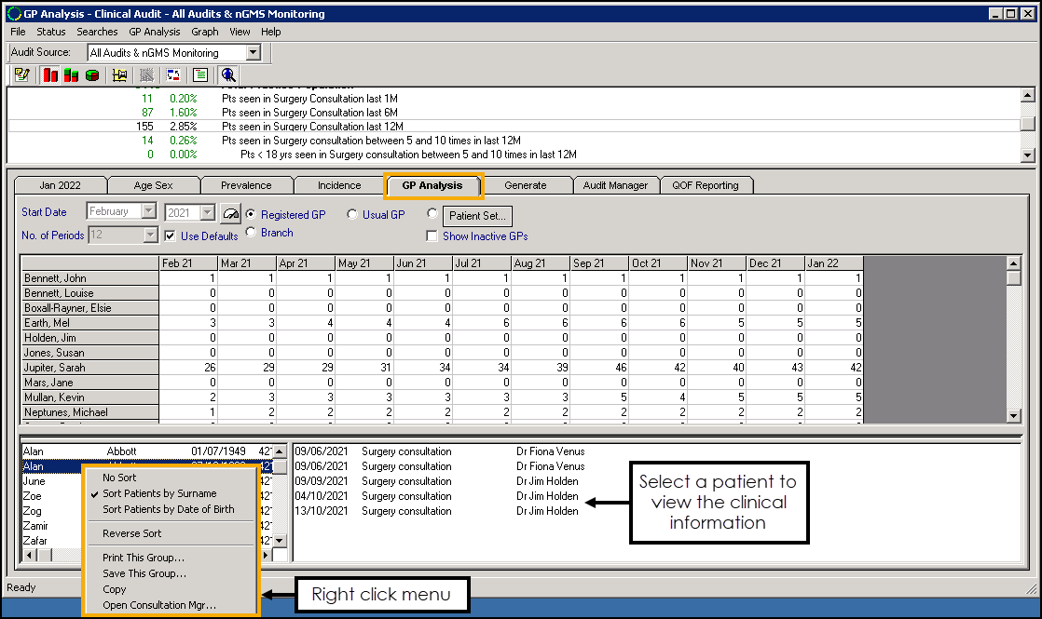Click the red-blue swap arrows icon
Screen dimensions: 1042x619
172,75
